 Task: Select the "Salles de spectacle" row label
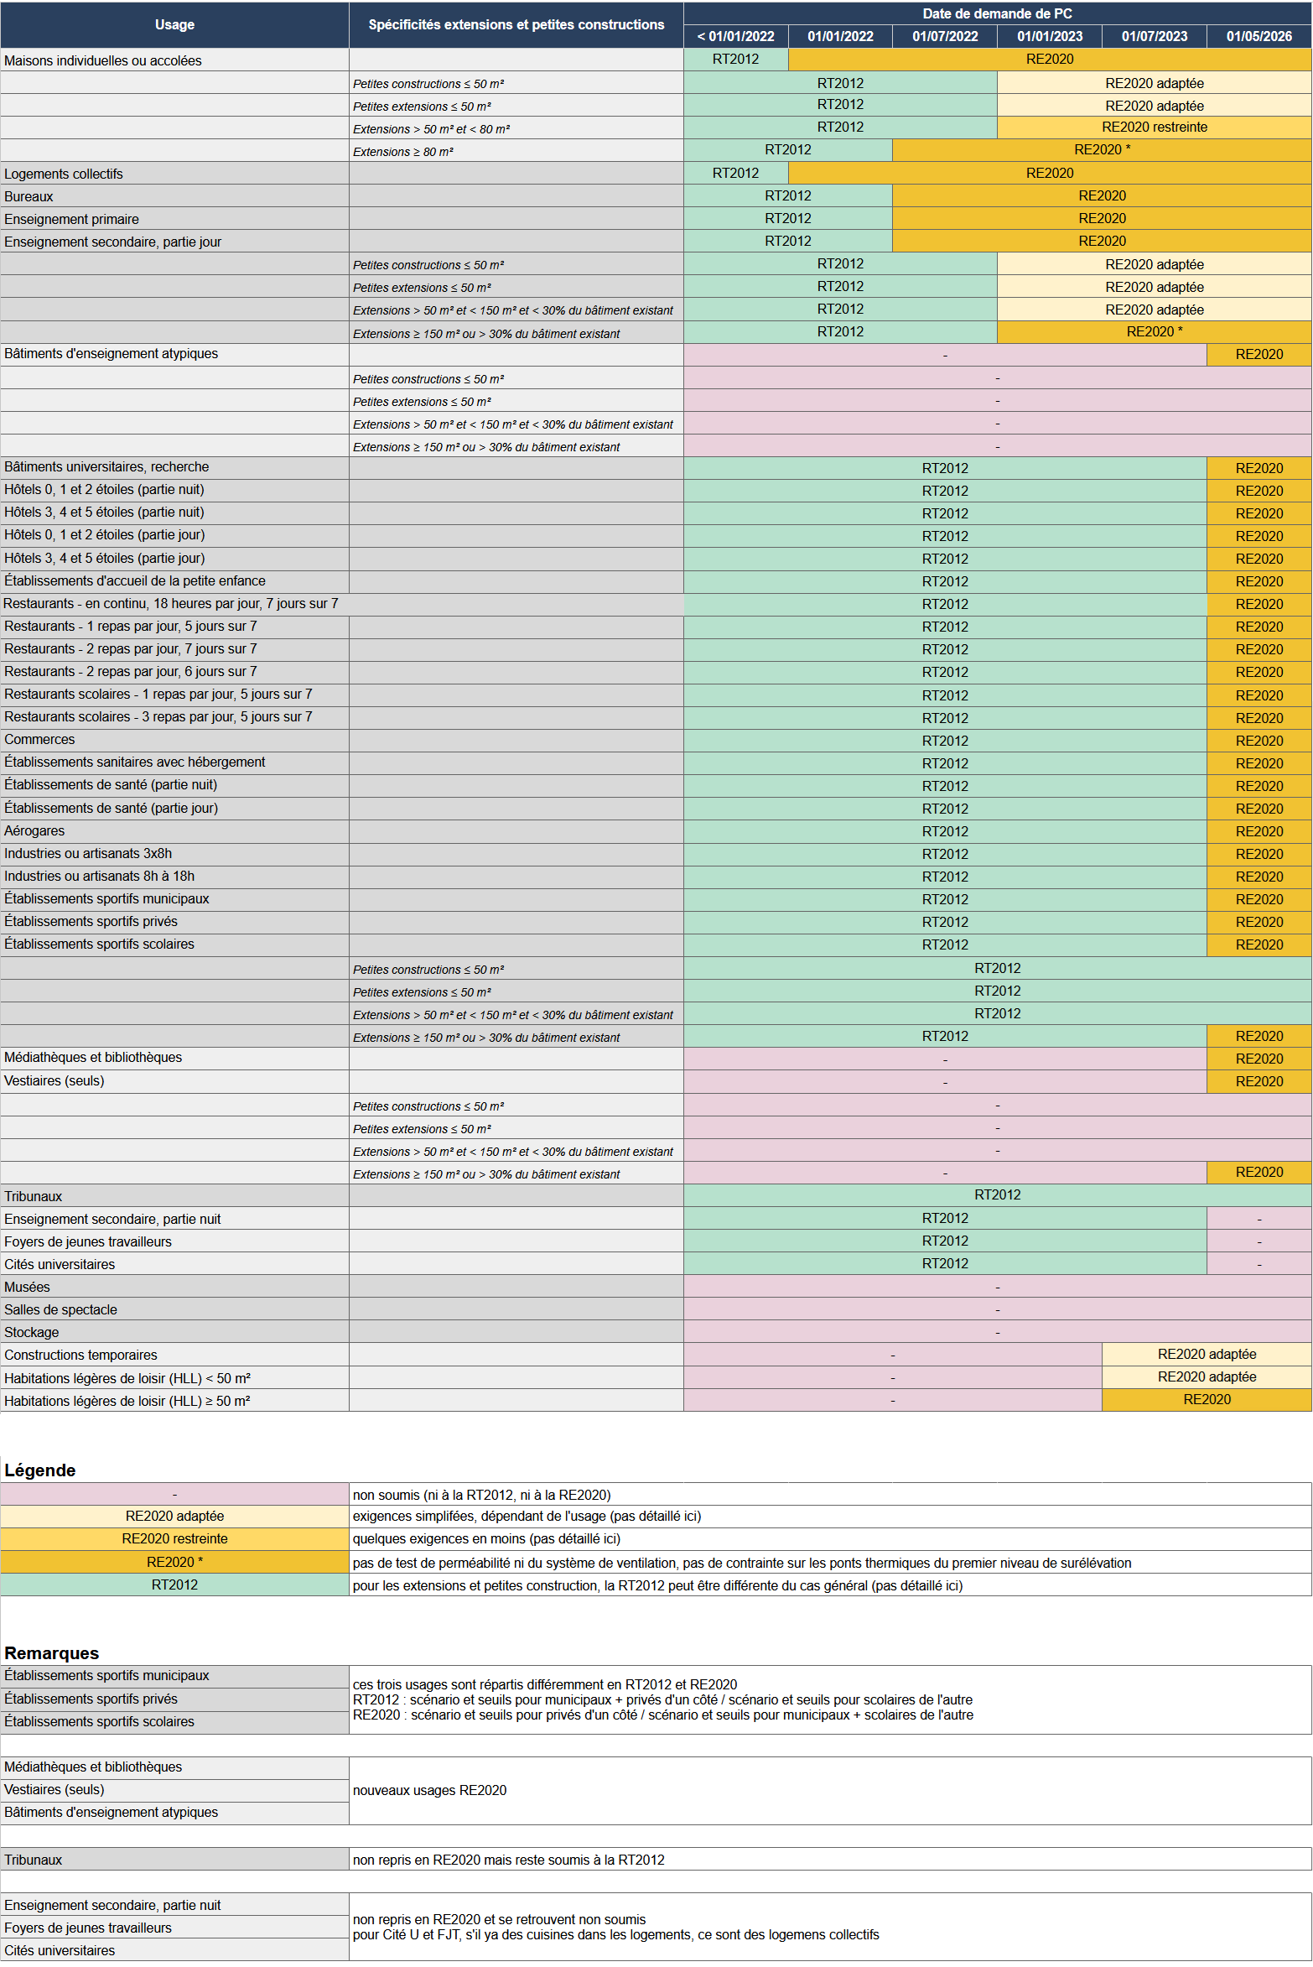point(174,1309)
